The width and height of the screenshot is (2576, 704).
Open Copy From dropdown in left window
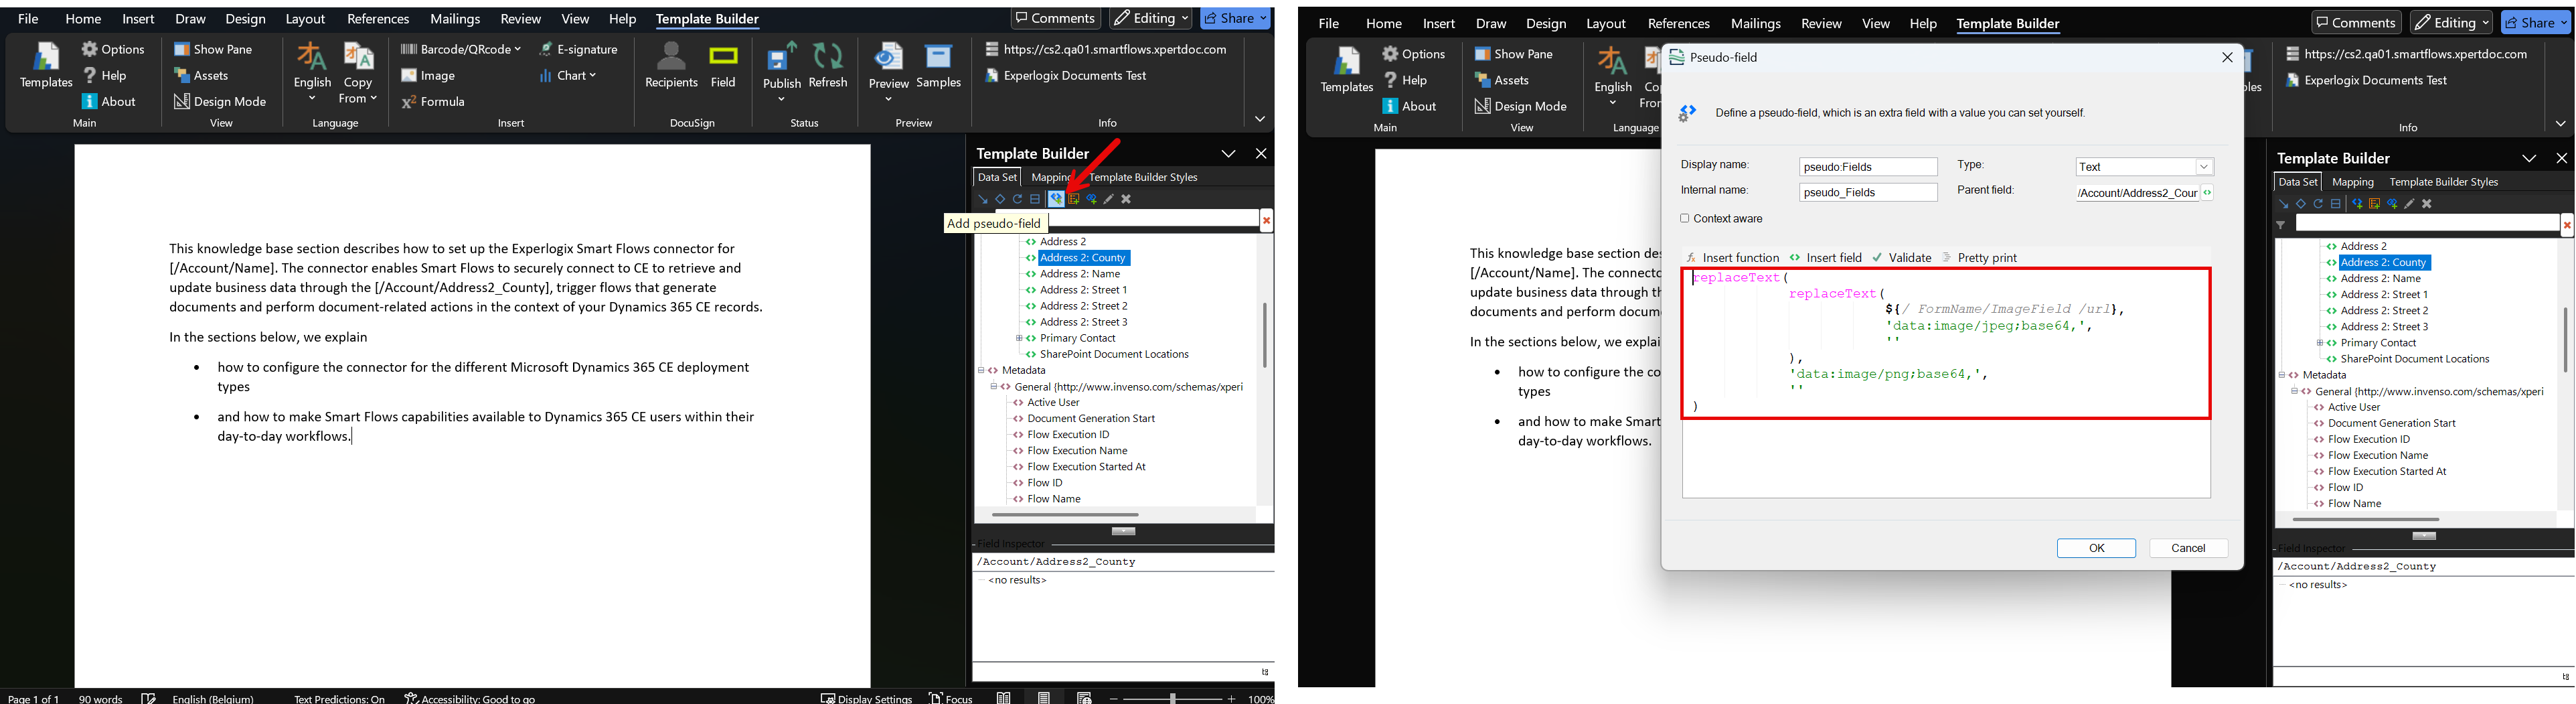point(358,72)
